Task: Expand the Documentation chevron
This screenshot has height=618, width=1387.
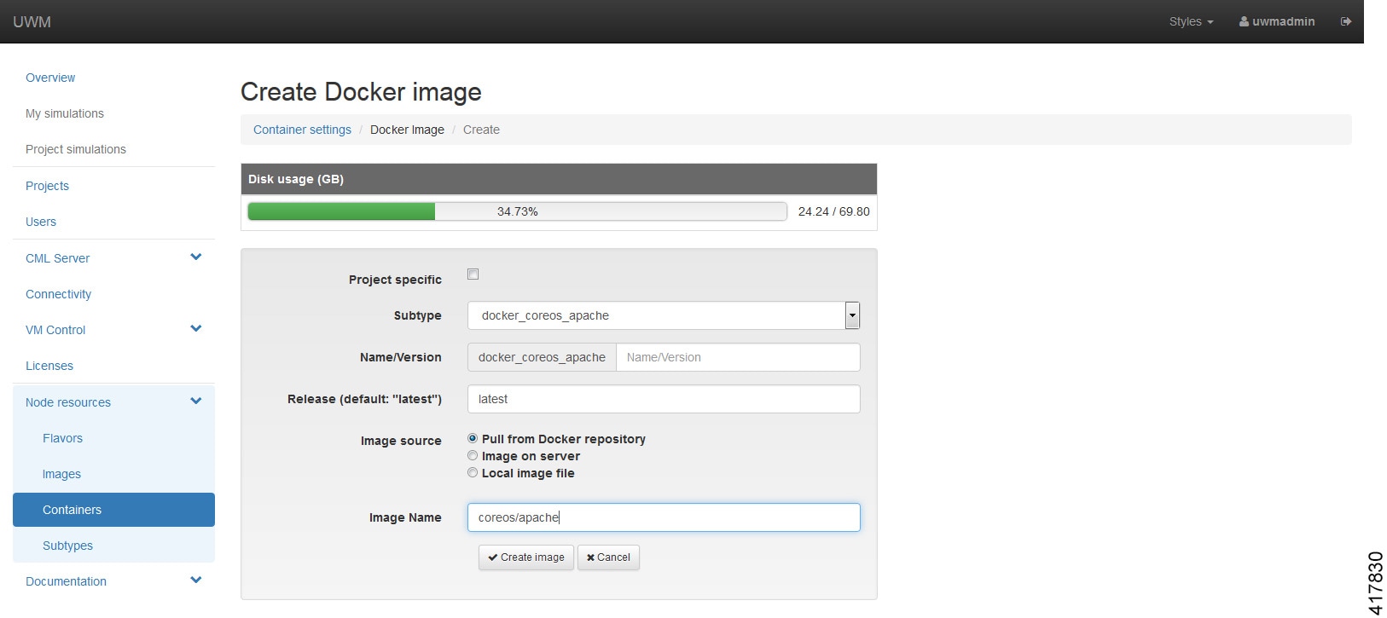Action: pos(196,580)
